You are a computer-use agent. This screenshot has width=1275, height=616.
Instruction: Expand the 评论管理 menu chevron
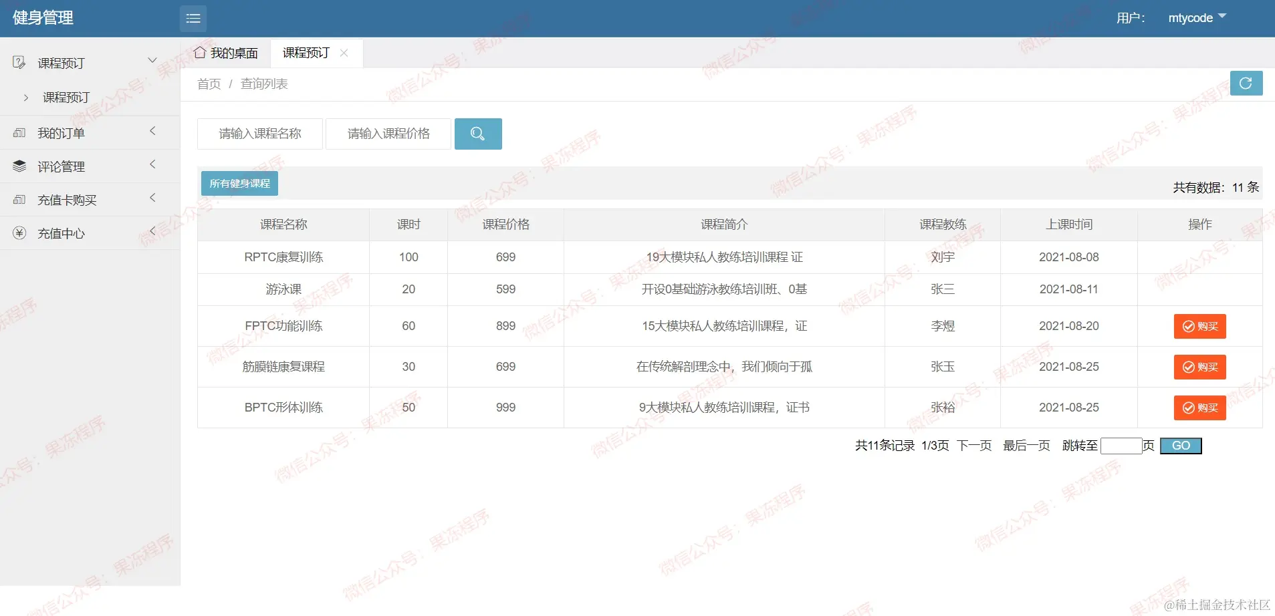(152, 164)
